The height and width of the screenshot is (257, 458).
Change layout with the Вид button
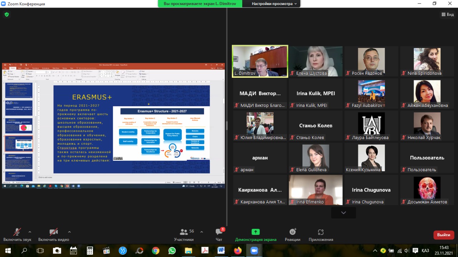tap(448, 14)
